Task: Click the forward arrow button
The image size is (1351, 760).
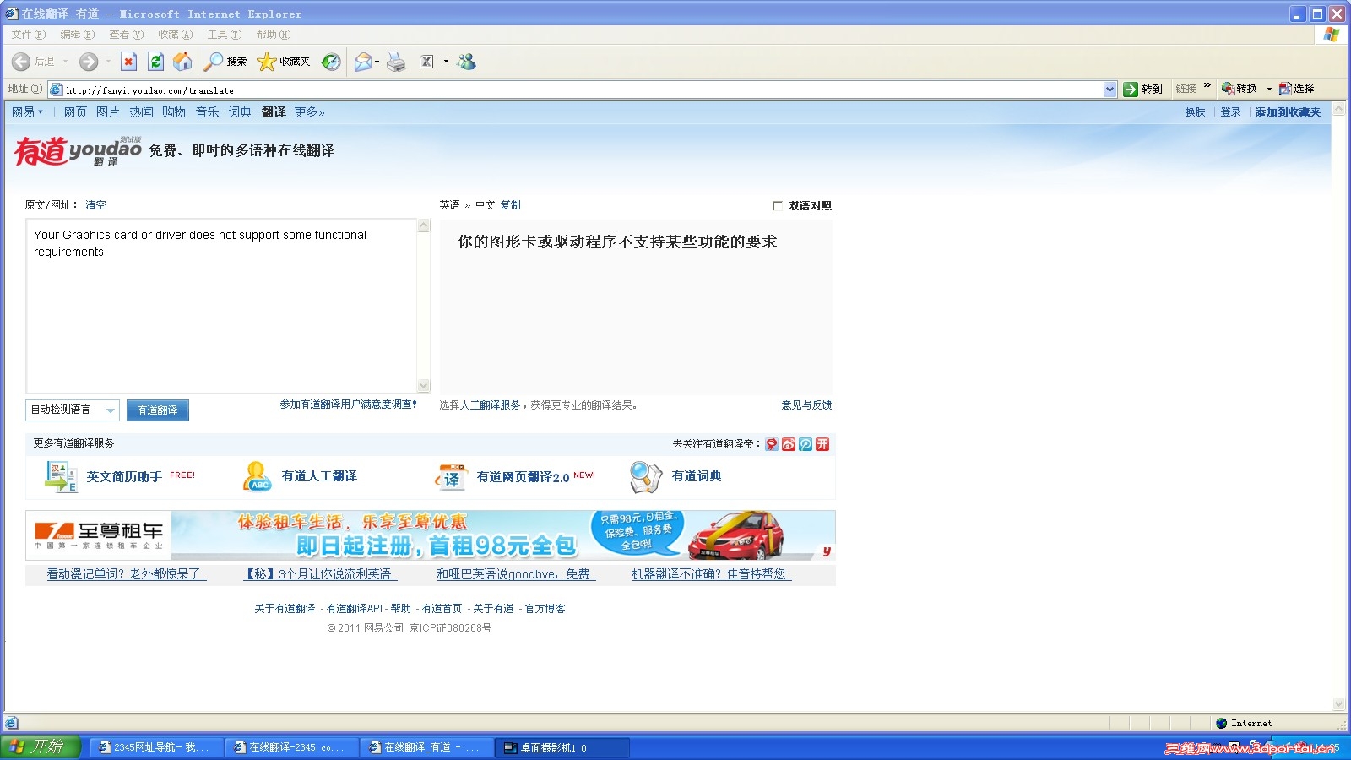Action: point(89,62)
